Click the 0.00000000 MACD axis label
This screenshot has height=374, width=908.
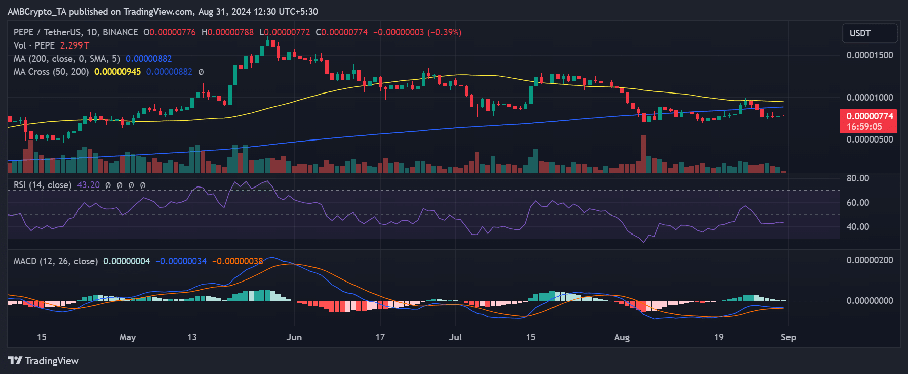click(x=870, y=301)
